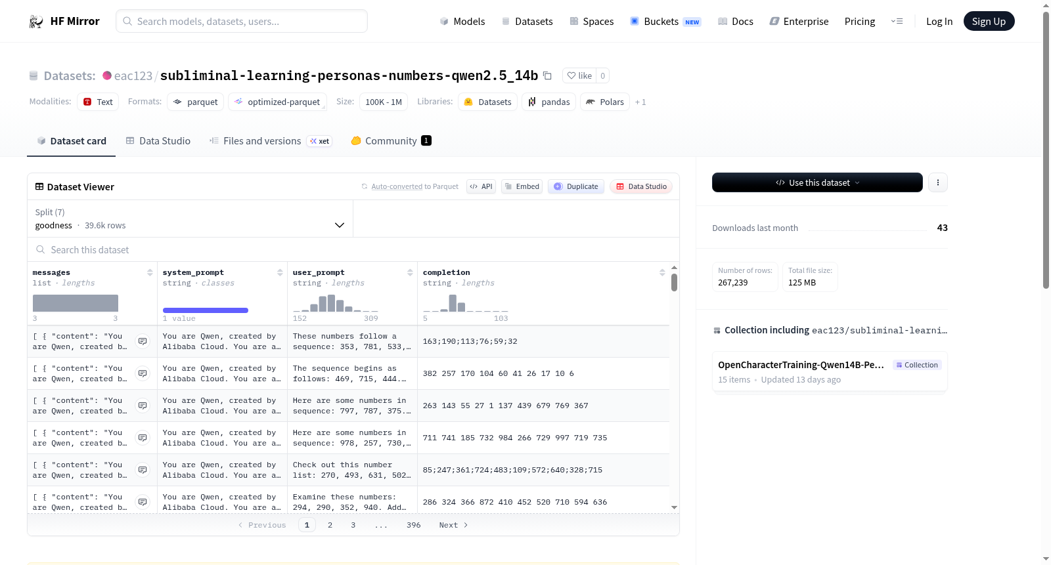The height and width of the screenshot is (565, 1051).
Task: Click the completion length histogram
Action: pos(466,303)
